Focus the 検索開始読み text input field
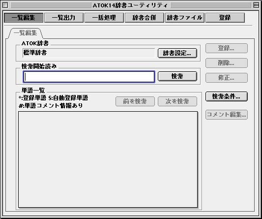The height and width of the screenshot is (219, 262). 89,77
